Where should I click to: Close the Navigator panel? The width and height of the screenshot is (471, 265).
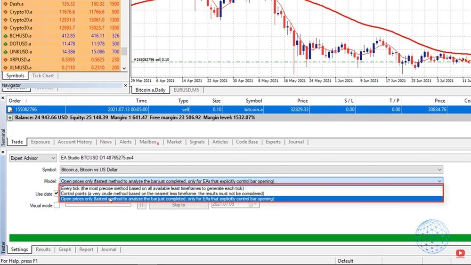pyautogui.click(x=126, y=86)
